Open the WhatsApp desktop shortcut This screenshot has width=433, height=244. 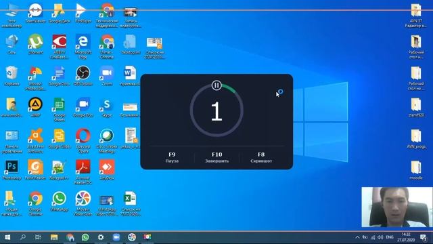pyautogui.click(x=59, y=201)
